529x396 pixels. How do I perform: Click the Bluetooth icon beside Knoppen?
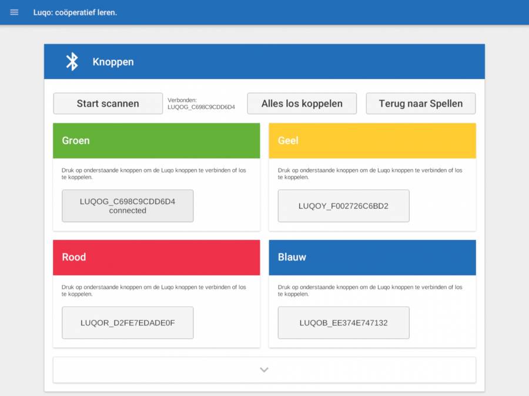[x=72, y=62]
